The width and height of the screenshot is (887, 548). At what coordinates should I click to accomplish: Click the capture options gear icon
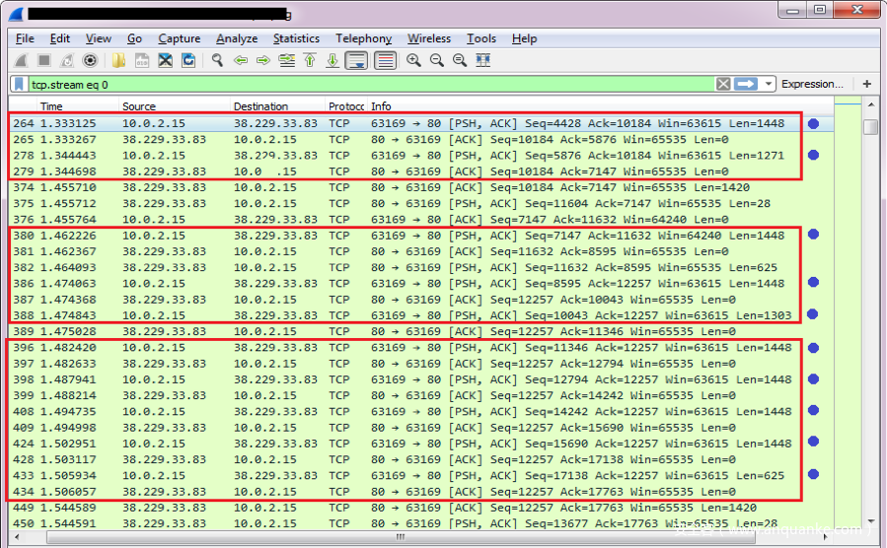pos(90,61)
